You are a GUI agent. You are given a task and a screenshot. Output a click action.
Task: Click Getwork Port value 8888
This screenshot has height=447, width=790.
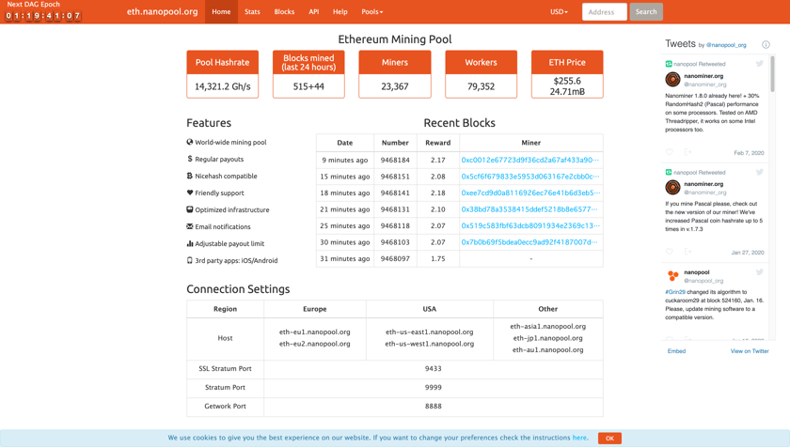coord(433,406)
